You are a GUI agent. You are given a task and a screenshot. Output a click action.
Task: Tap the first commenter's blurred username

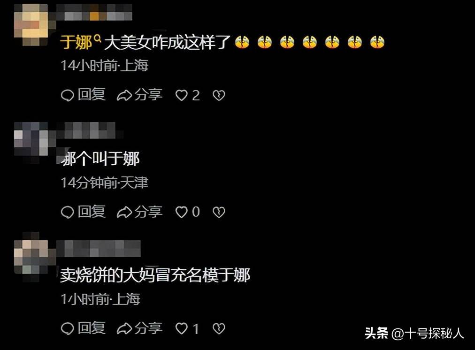(94, 12)
